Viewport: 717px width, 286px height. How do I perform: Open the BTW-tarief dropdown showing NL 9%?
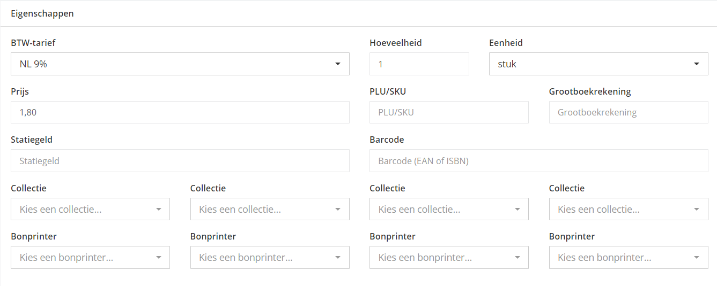(x=180, y=64)
